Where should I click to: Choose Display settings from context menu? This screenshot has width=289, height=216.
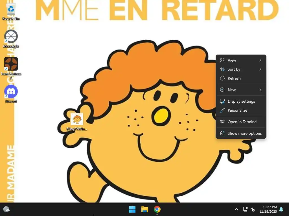(241, 101)
